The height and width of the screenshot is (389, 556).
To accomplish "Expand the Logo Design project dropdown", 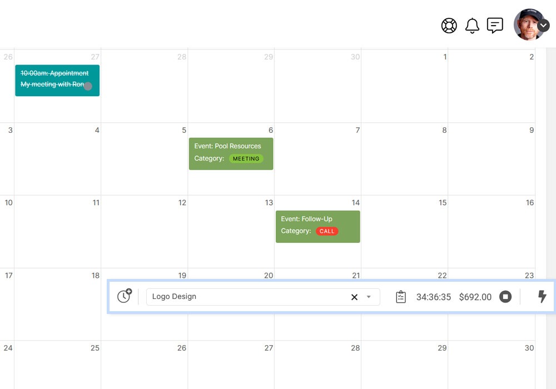I will tap(369, 297).
